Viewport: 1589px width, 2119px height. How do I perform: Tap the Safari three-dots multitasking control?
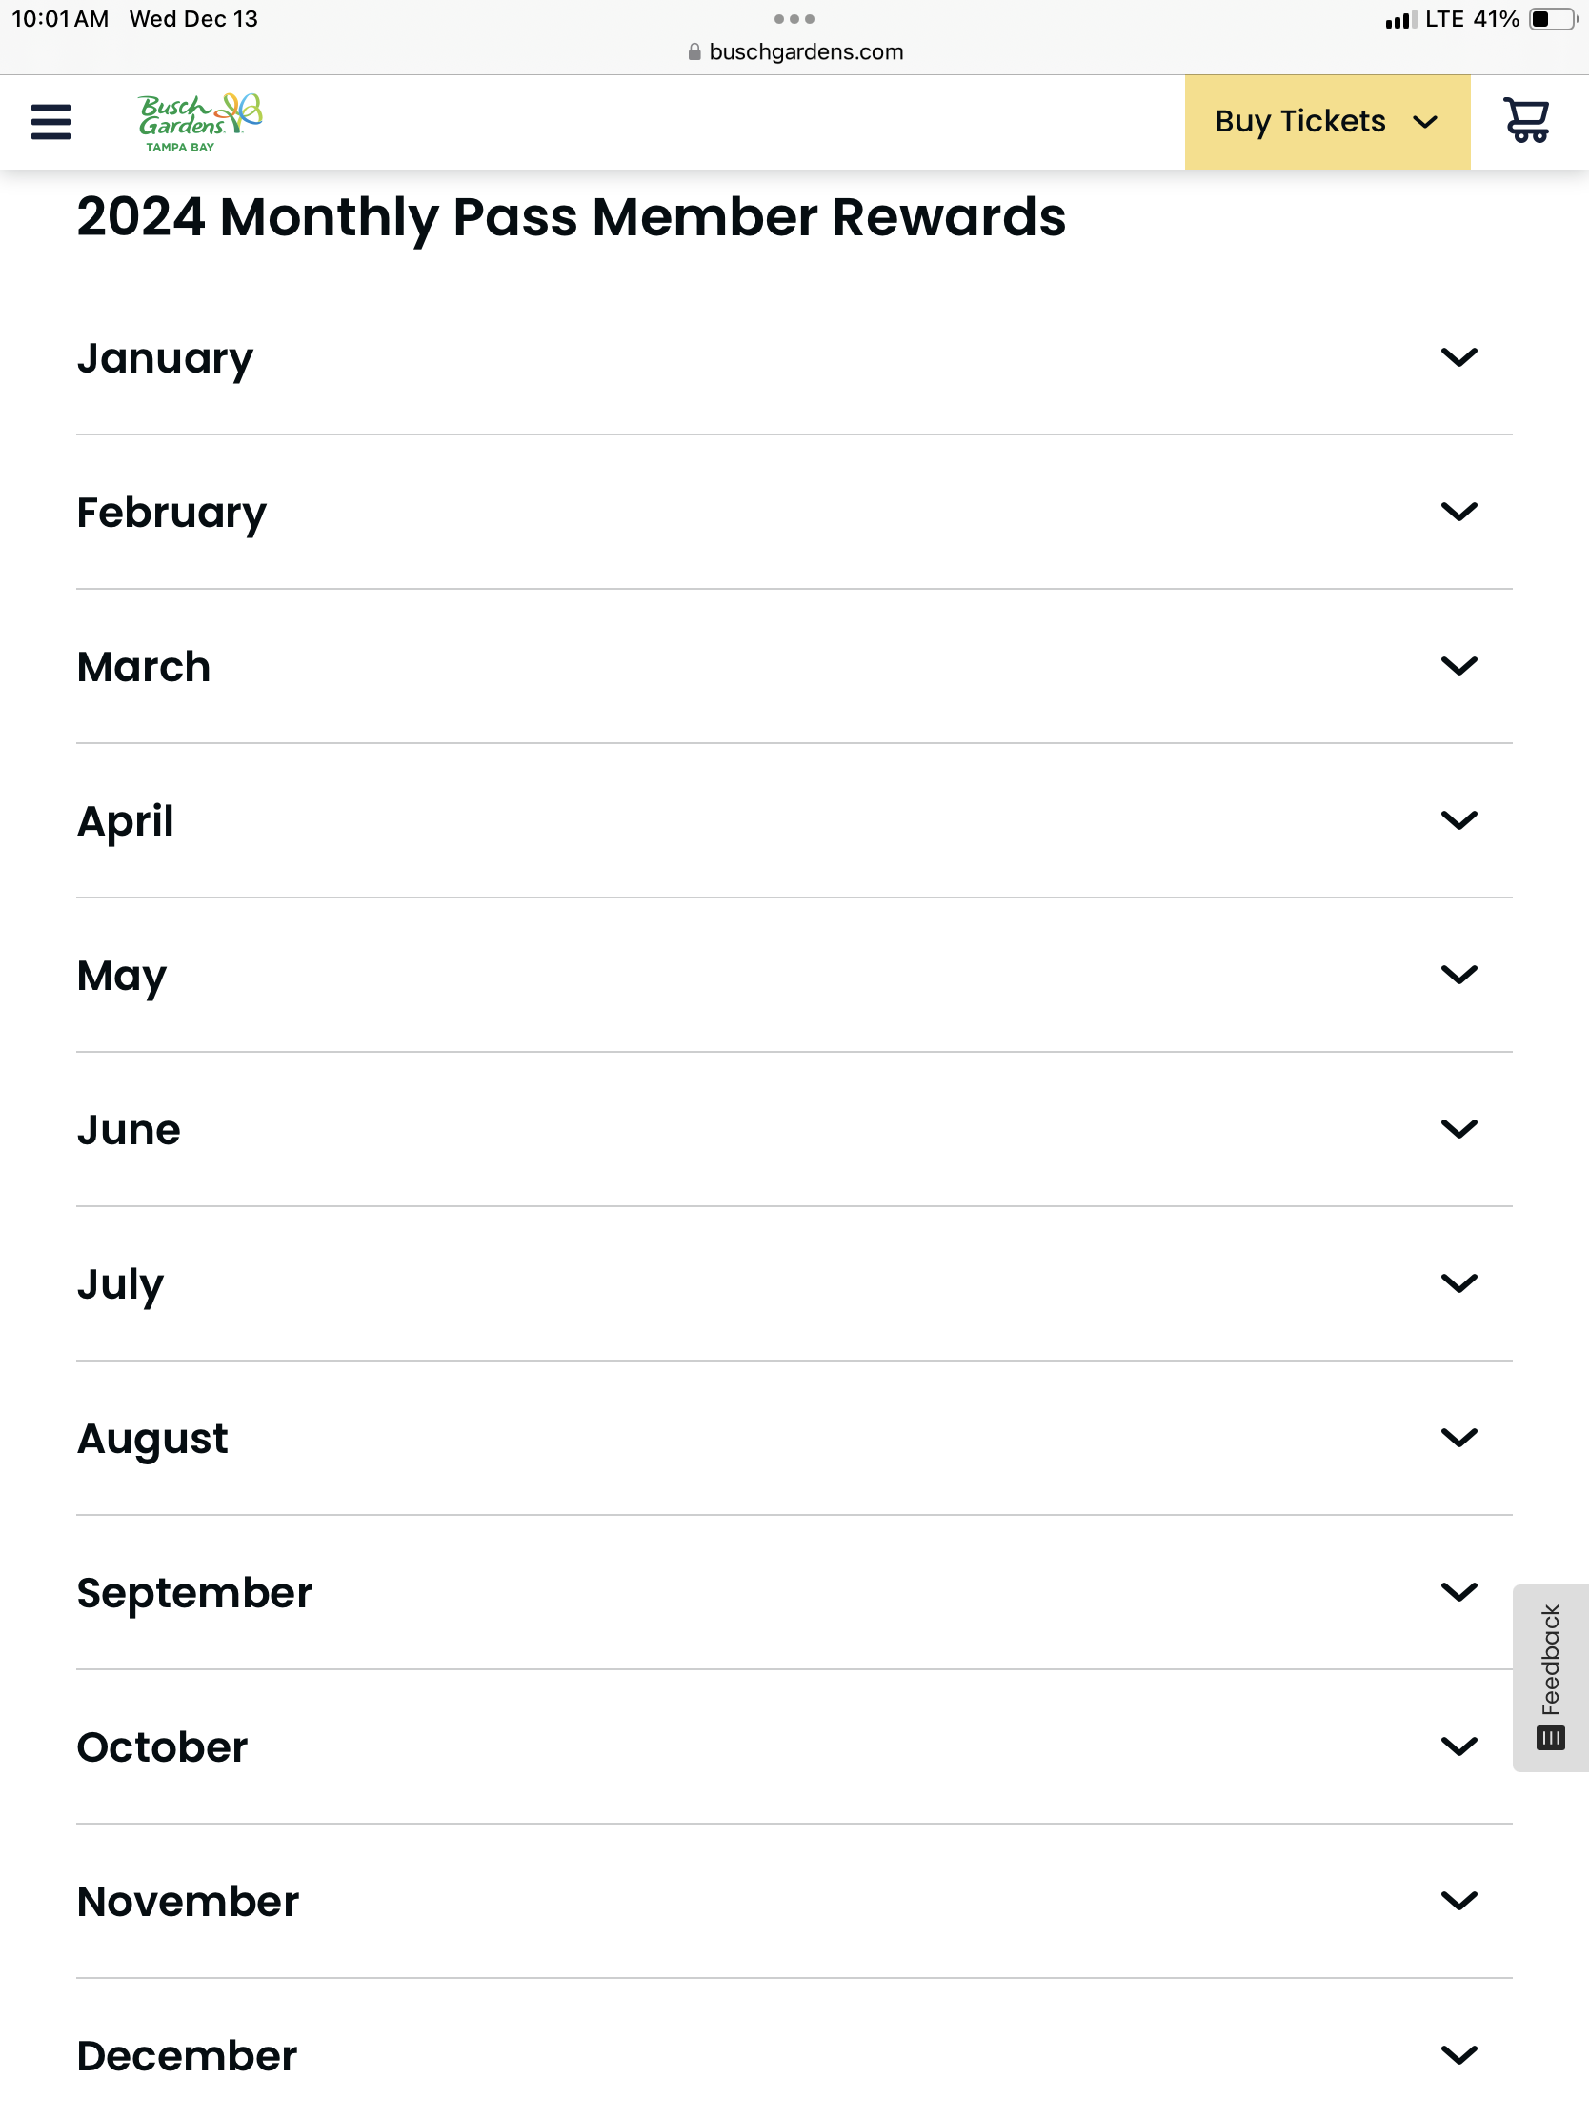point(794,19)
